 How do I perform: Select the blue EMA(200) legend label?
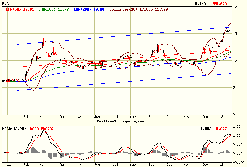(x=82, y=10)
